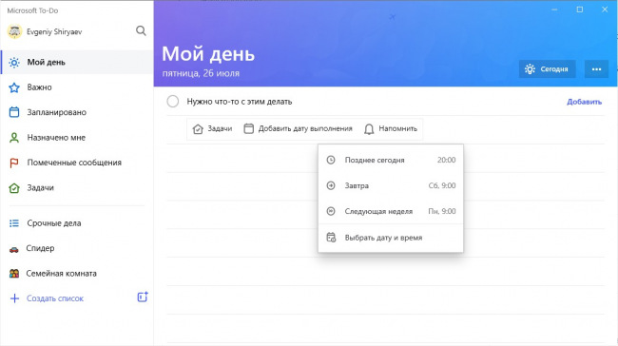Open Добавить дату выполнения dropdown
Image resolution: width=618 pixels, height=346 pixels.
[x=298, y=129]
